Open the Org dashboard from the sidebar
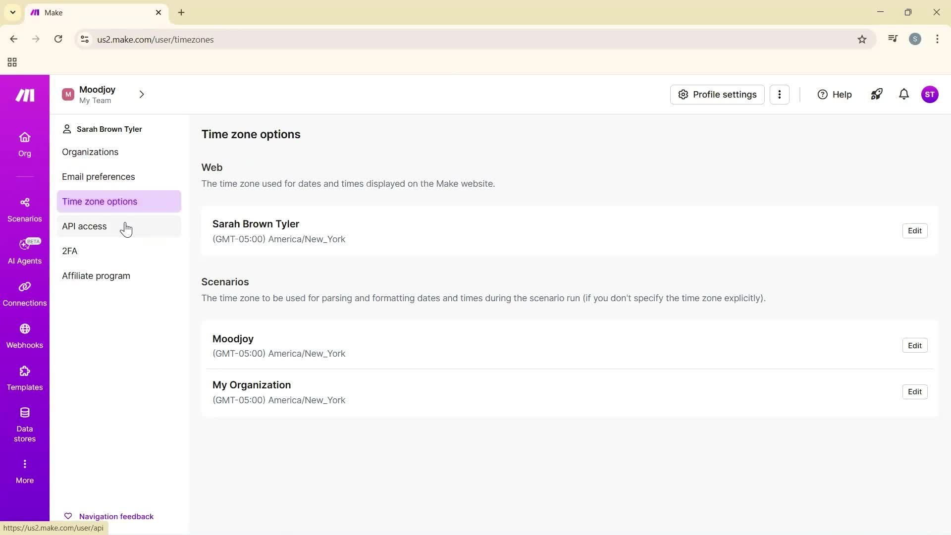 pyautogui.click(x=24, y=144)
